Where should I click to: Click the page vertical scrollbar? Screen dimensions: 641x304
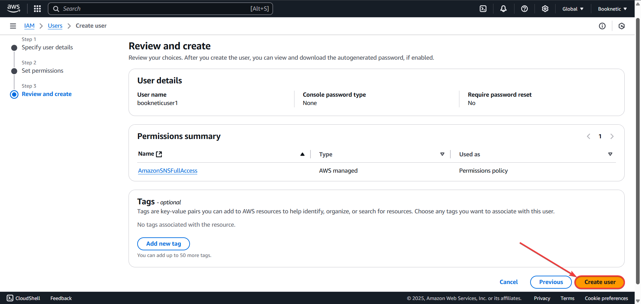pyautogui.click(x=638, y=151)
